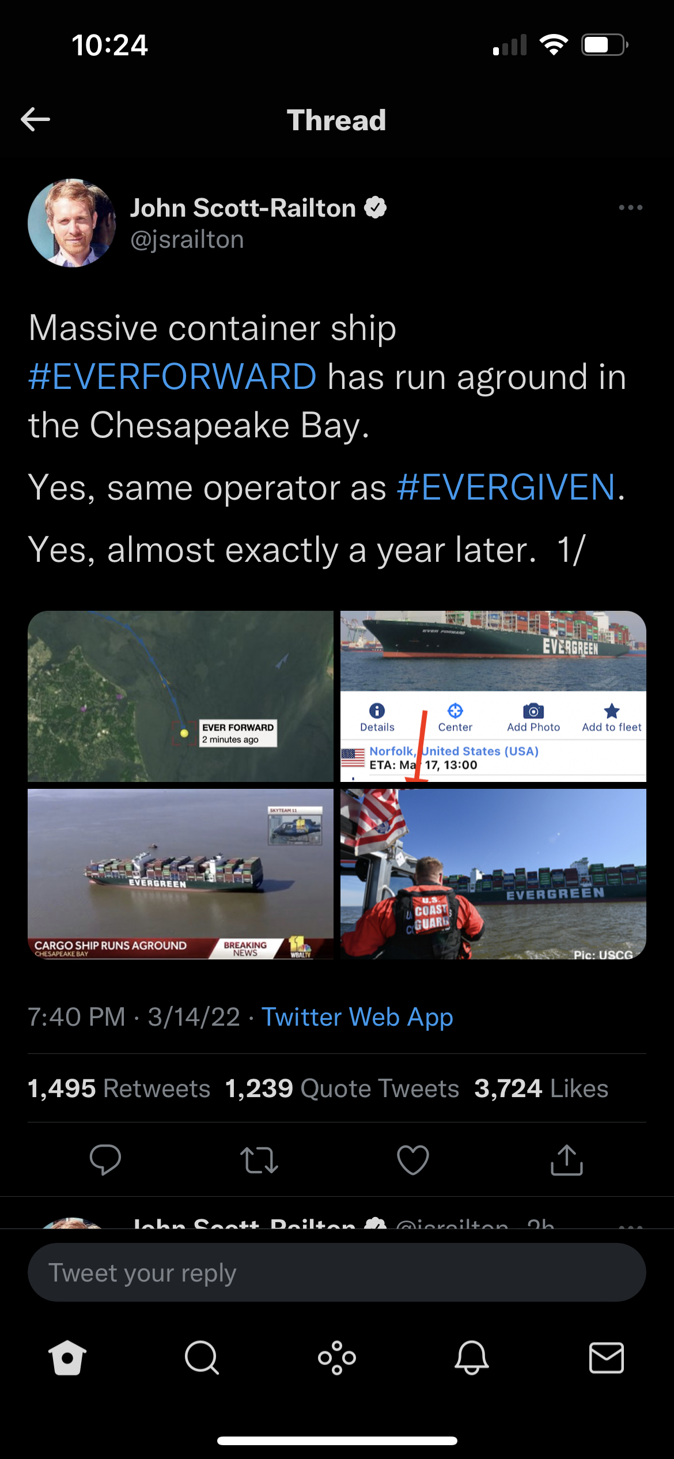Image resolution: width=674 pixels, height=1459 pixels.
Task: Tap the share upload icon
Action: point(567,1159)
